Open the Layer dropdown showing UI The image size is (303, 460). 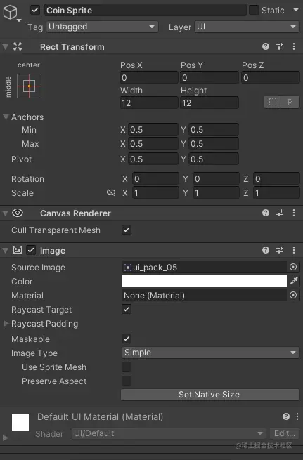point(246,27)
